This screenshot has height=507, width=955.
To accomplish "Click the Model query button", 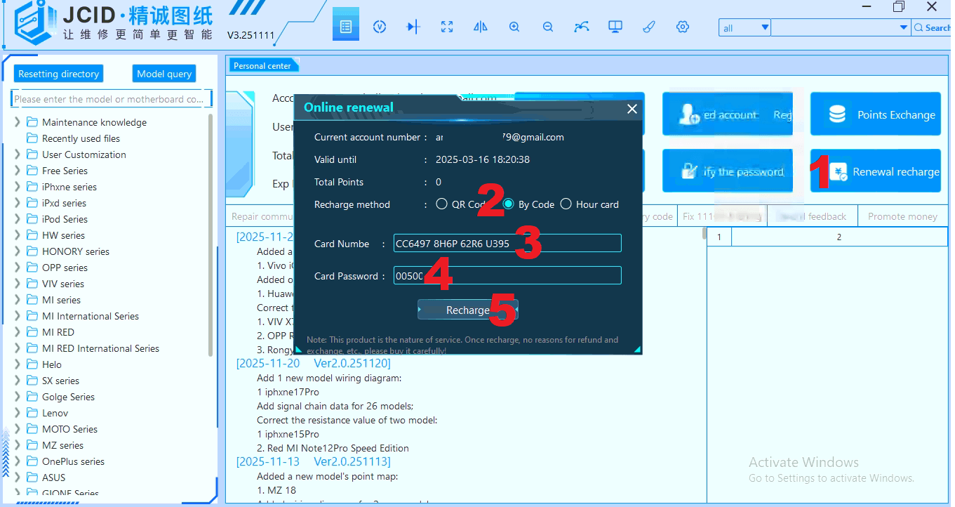I will 164,74.
